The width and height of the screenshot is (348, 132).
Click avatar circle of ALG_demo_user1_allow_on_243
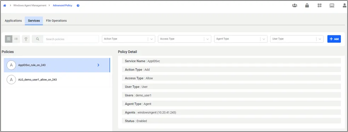11,80
